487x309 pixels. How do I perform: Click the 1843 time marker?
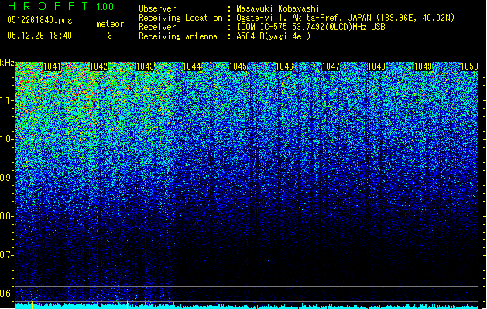pyautogui.click(x=145, y=66)
